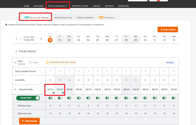
Task: Select Sat 09 date header
Action: click(136, 39)
